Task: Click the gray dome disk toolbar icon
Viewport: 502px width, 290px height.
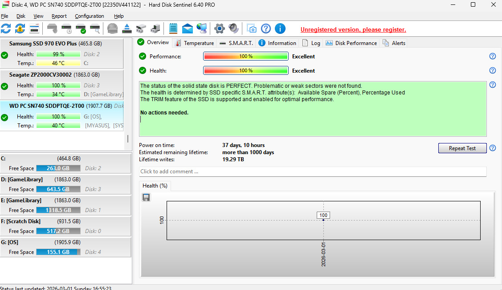Action: 112,29
